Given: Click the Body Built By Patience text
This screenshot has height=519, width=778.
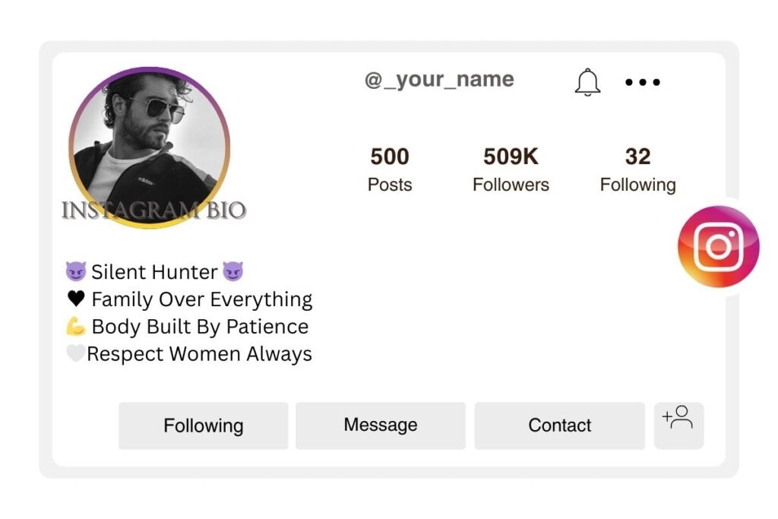Looking at the screenshot, I should [200, 326].
